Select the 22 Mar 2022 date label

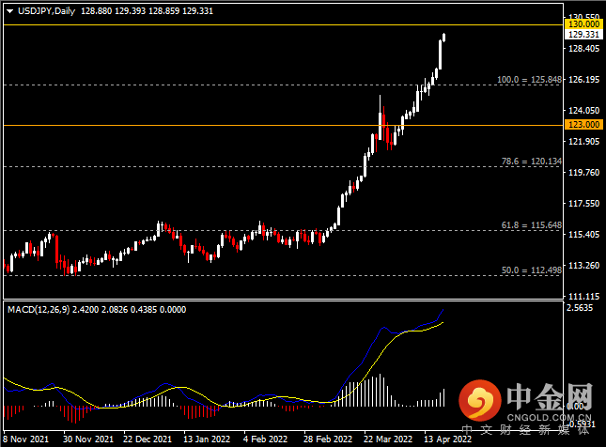388,439
